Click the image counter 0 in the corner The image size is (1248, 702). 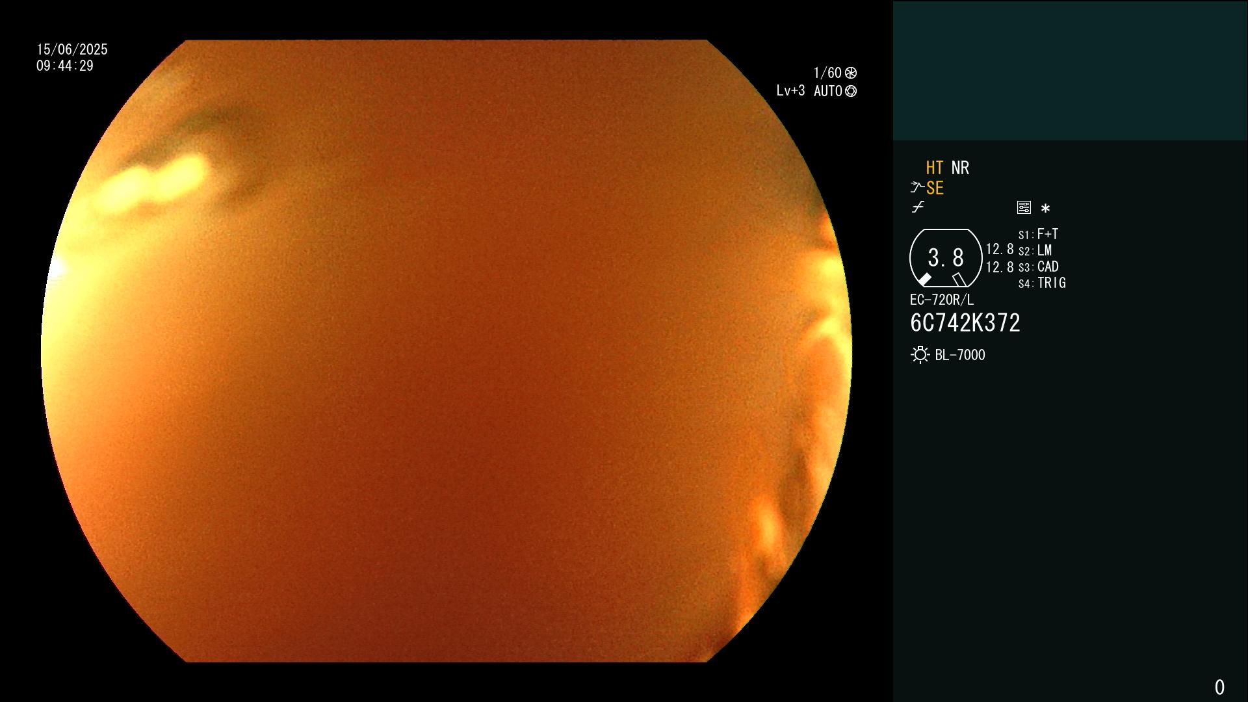[x=1219, y=687]
